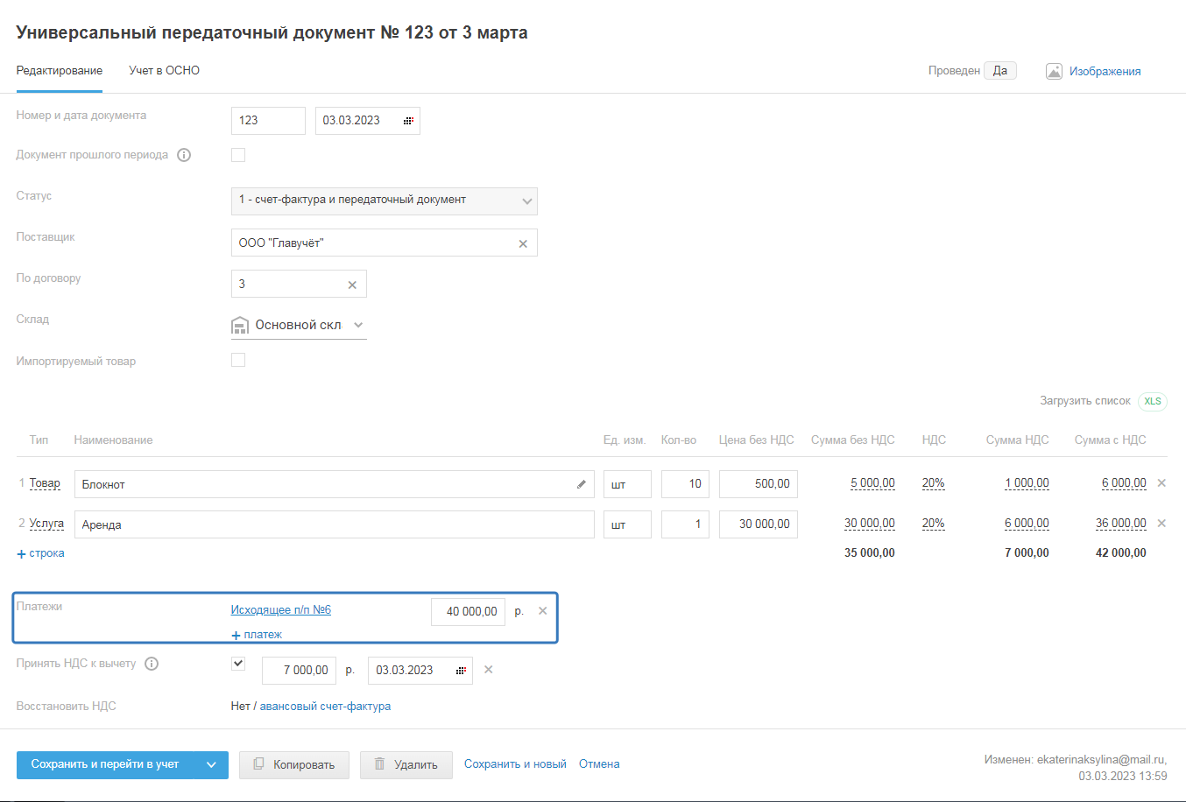Image resolution: width=1186 pixels, height=802 pixels.
Task: Toggle the Проведен Да switch
Action: (x=1000, y=71)
